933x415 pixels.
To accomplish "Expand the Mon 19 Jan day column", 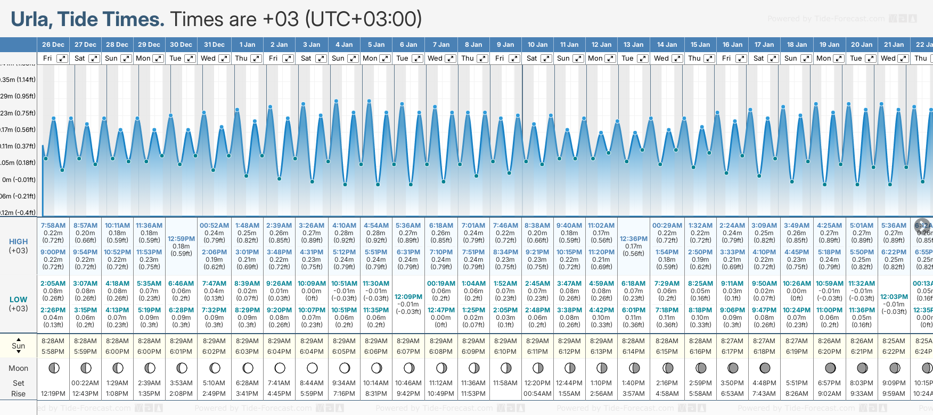I will point(838,59).
